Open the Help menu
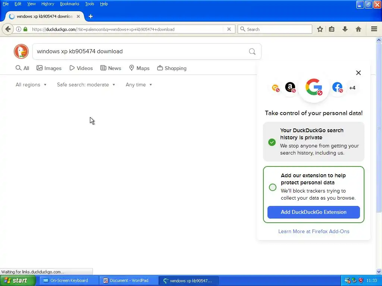382x286 pixels. (x=104, y=4)
